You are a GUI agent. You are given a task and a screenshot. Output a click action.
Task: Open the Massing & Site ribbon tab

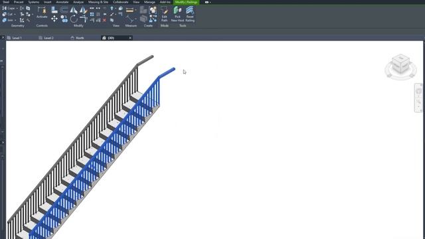tap(98, 2)
